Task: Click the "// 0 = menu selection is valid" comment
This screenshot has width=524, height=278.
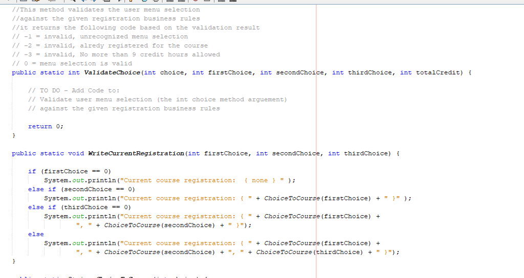Action: click(x=72, y=64)
